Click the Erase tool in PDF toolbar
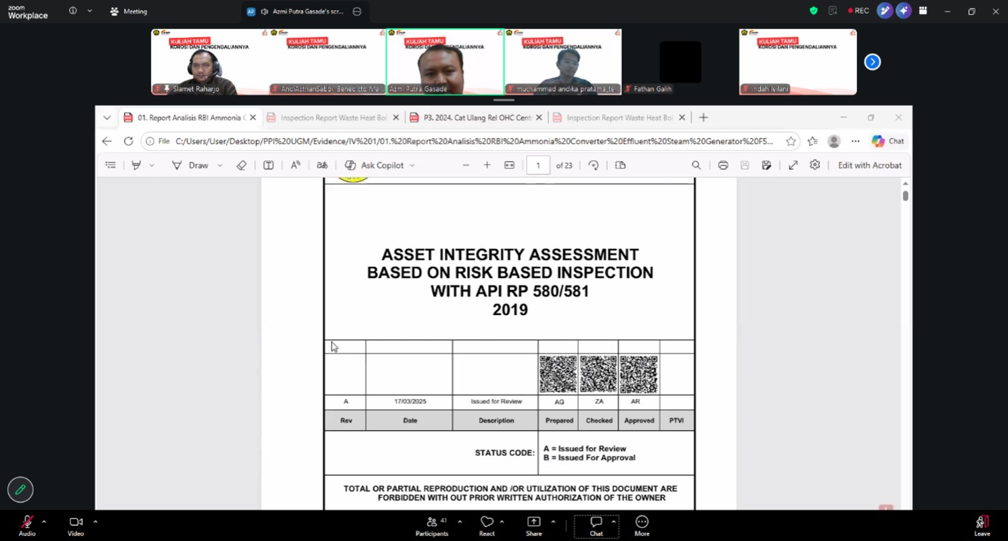 pos(242,165)
